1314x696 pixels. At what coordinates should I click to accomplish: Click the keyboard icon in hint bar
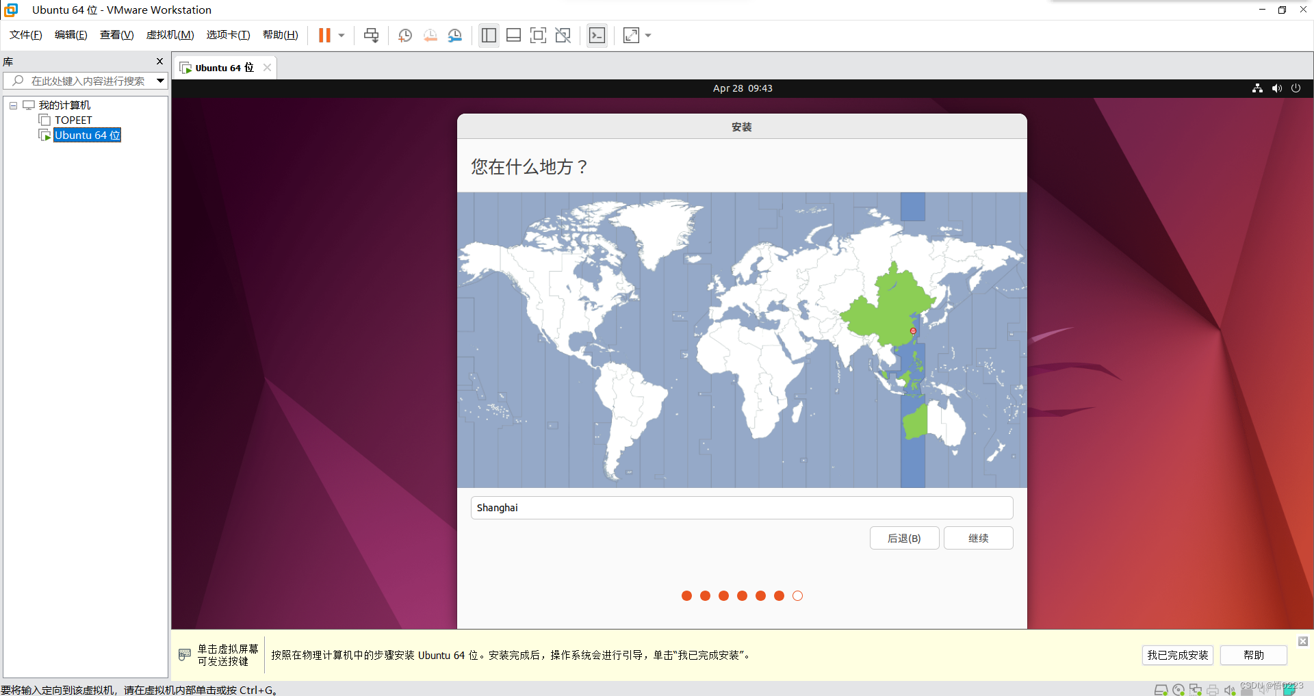point(185,655)
